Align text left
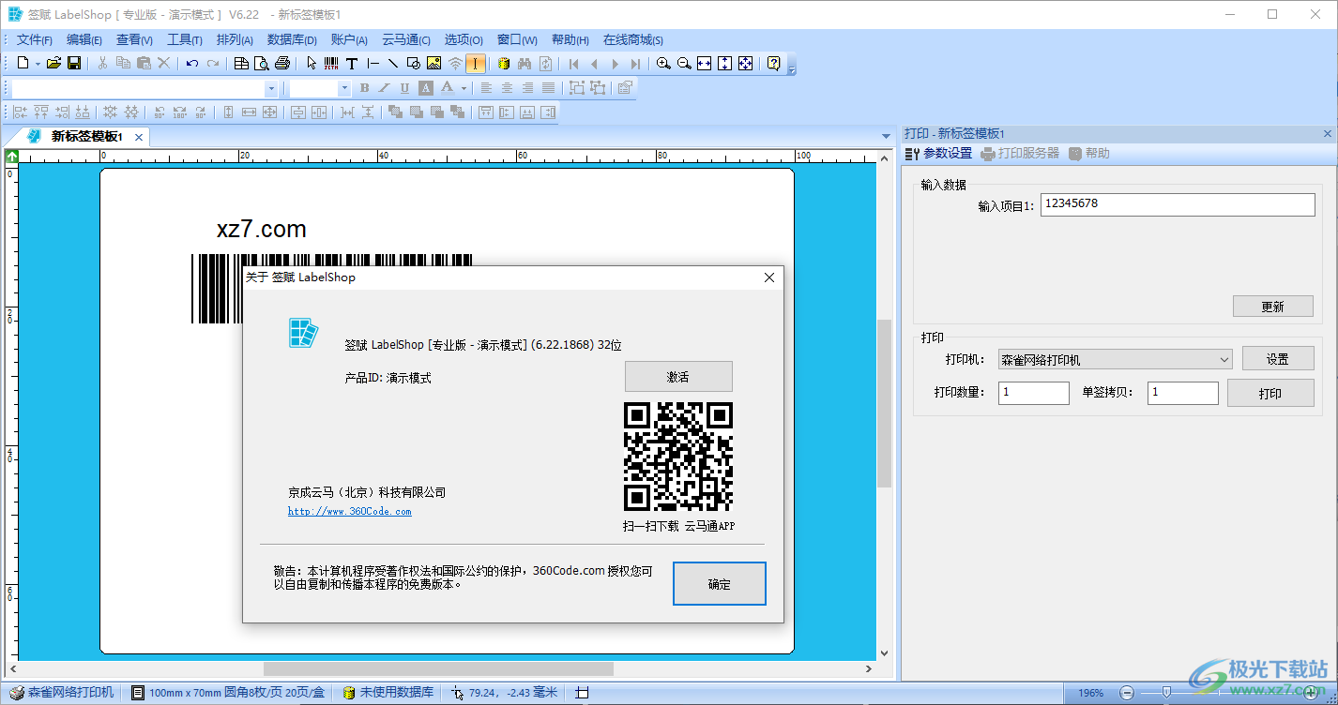This screenshot has height=705, width=1338. click(x=486, y=88)
